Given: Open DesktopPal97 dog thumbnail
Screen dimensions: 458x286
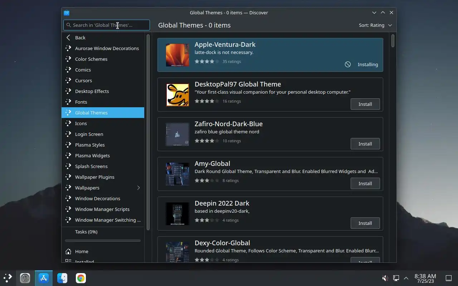Looking at the screenshot, I should (177, 95).
